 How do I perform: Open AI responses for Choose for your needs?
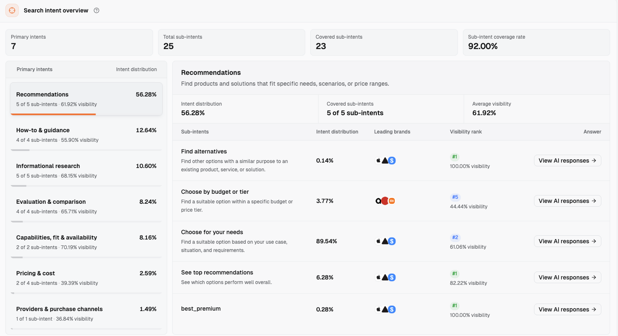coord(568,241)
